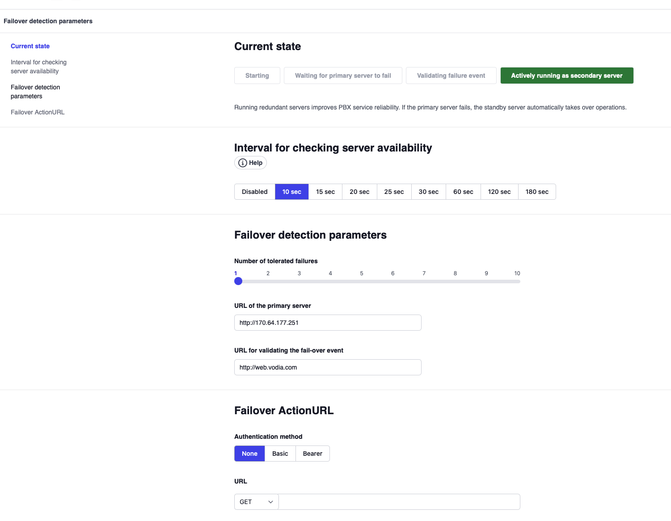
Task: Navigate to Failover ActionURL sidebar item
Action: [x=38, y=112]
